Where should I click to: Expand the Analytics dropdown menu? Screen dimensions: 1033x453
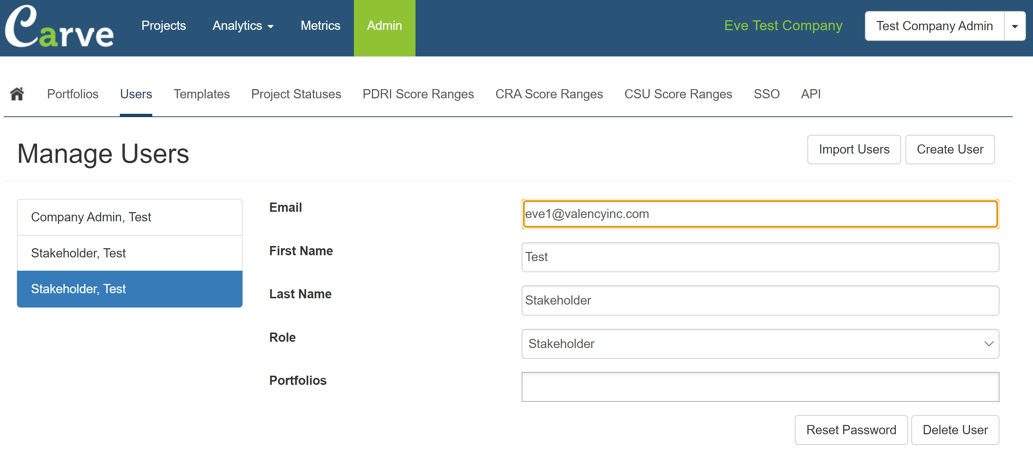tap(243, 26)
